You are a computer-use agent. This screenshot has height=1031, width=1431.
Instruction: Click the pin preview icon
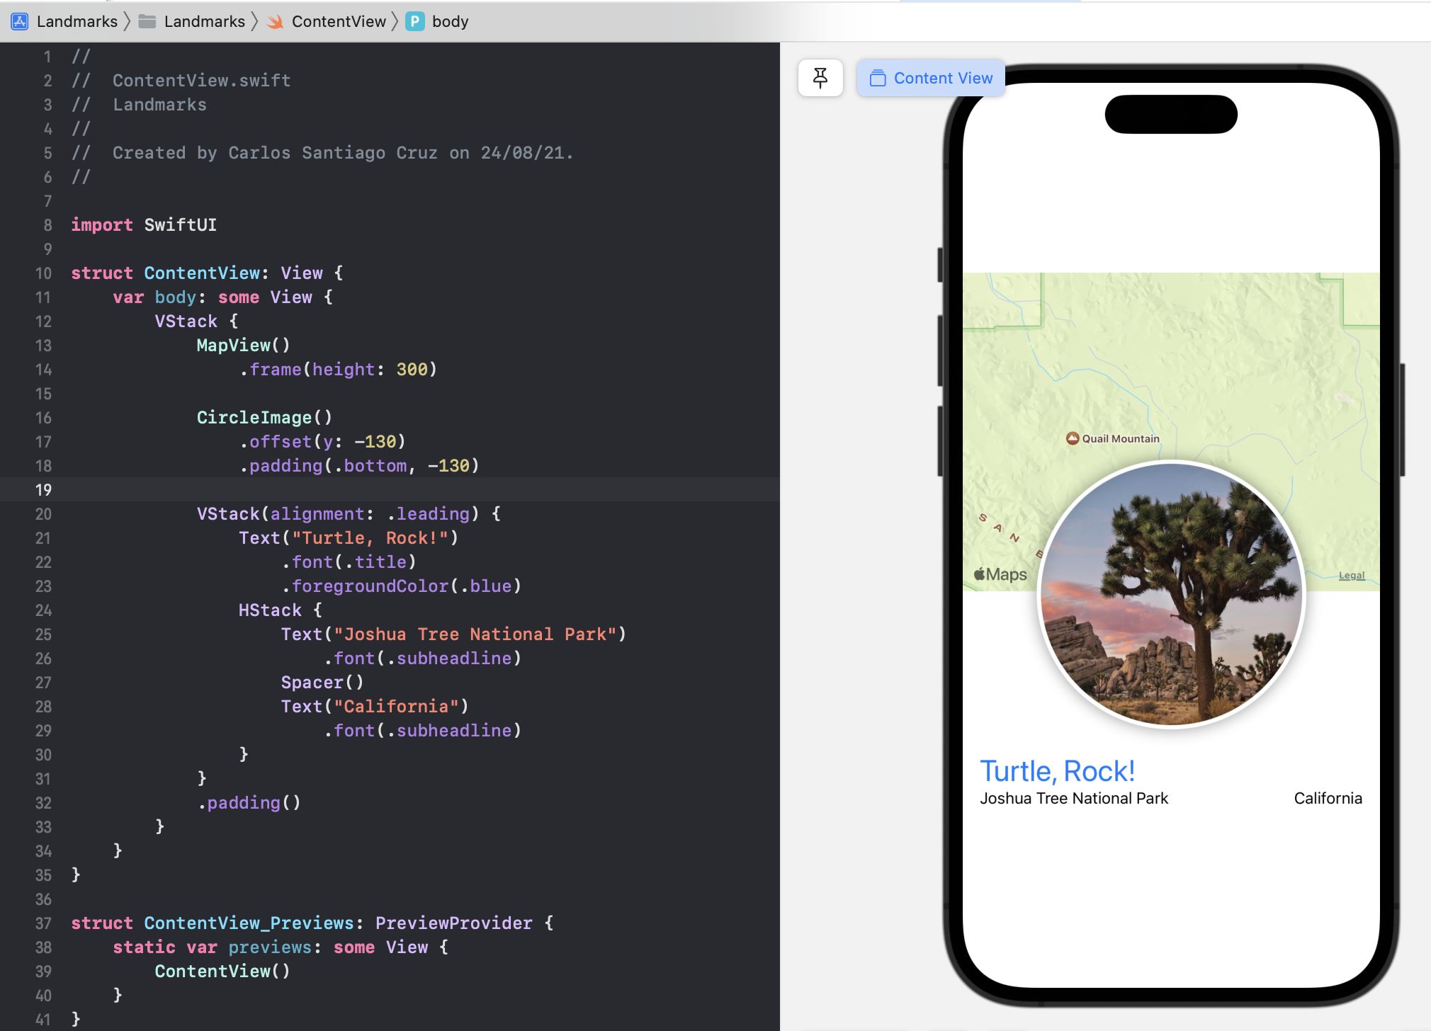[820, 78]
